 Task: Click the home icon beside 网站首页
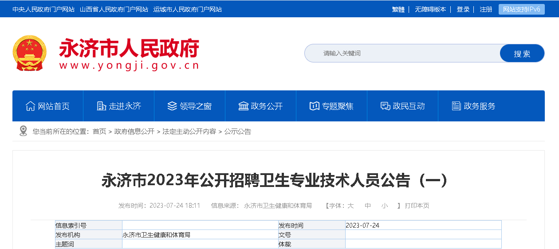pyautogui.click(x=30, y=106)
